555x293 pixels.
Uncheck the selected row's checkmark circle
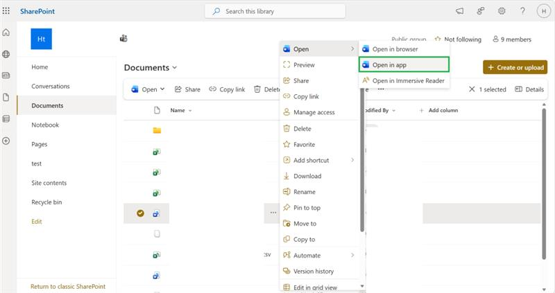tap(140, 213)
